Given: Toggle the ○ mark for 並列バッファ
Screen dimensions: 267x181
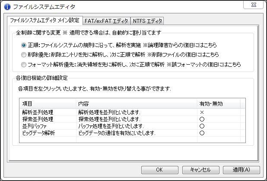Looking at the screenshot, I should pos(202,126).
